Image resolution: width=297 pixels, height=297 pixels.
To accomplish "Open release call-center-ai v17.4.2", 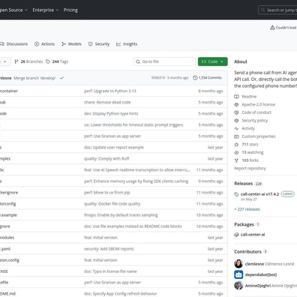I will tap(259, 194).
